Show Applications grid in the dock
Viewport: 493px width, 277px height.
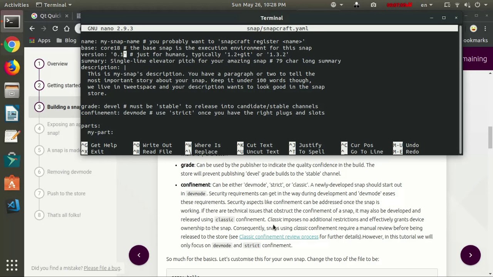tap(12, 265)
